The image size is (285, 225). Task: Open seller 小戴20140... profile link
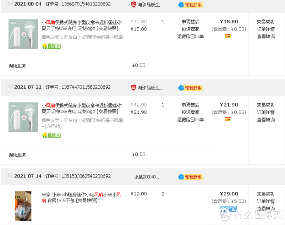click(x=146, y=177)
